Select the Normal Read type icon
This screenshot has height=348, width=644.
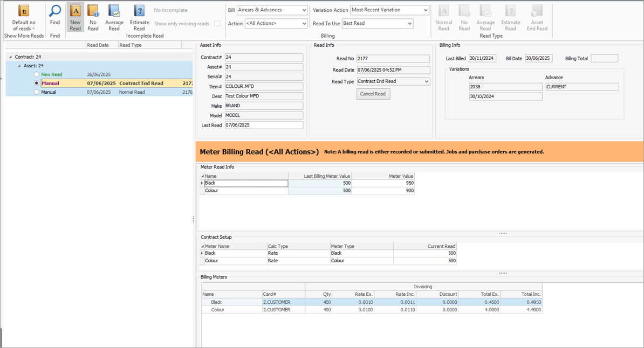pos(443,12)
